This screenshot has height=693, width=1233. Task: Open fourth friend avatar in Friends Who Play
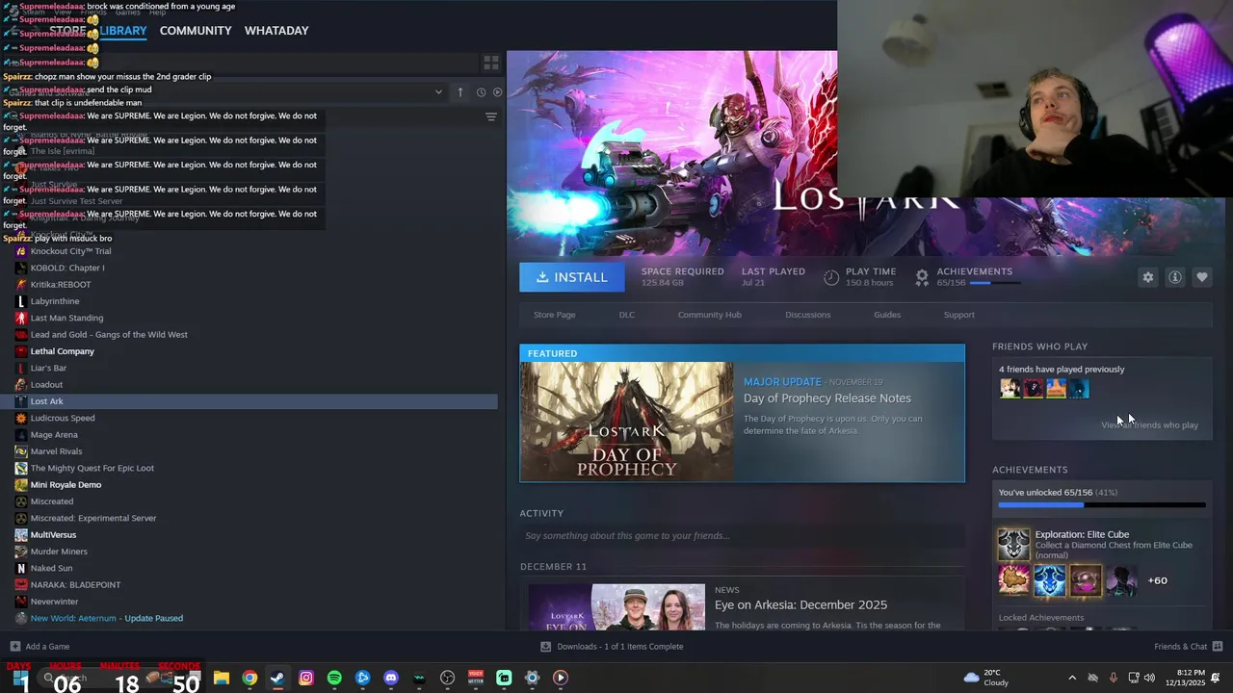1079,388
